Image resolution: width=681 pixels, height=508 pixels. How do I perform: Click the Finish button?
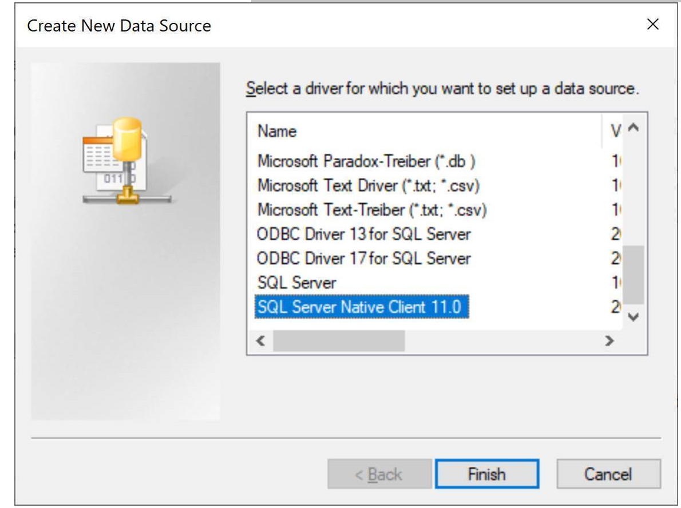click(487, 474)
